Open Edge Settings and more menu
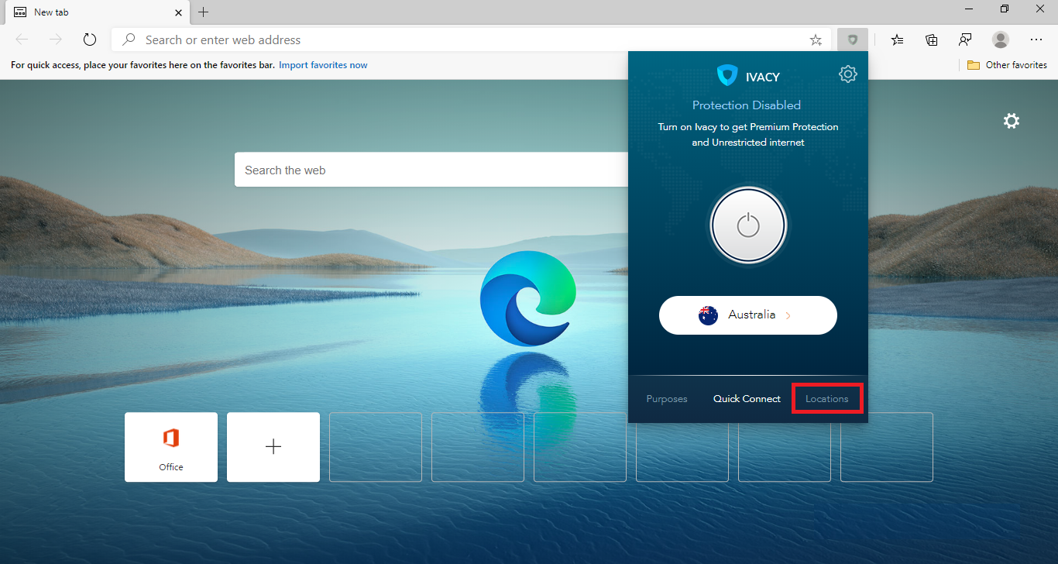This screenshot has width=1058, height=564. tap(1036, 40)
